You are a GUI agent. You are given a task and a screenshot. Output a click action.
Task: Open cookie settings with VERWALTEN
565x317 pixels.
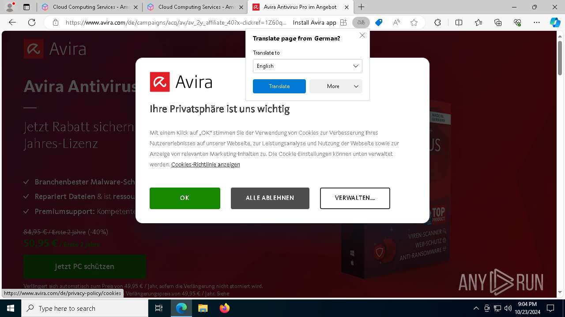pos(355,198)
